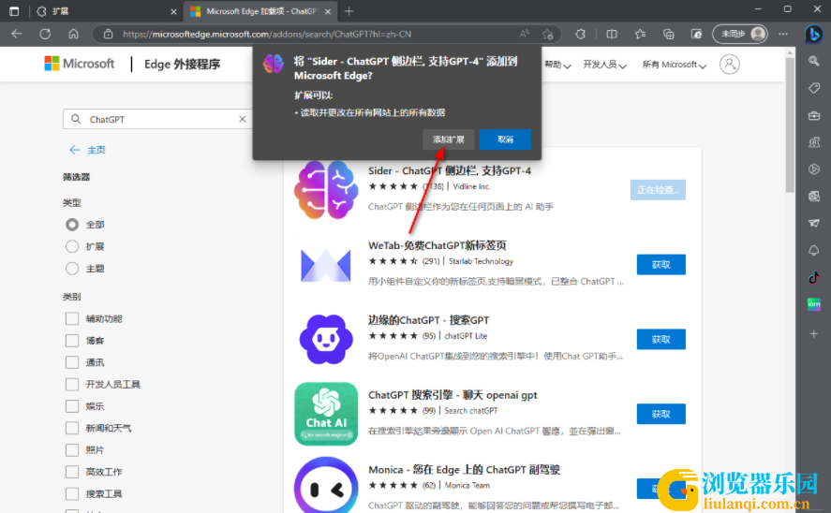Select the 全部 type radio button
The width and height of the screenshot is (831, 513).
point(72,225)
